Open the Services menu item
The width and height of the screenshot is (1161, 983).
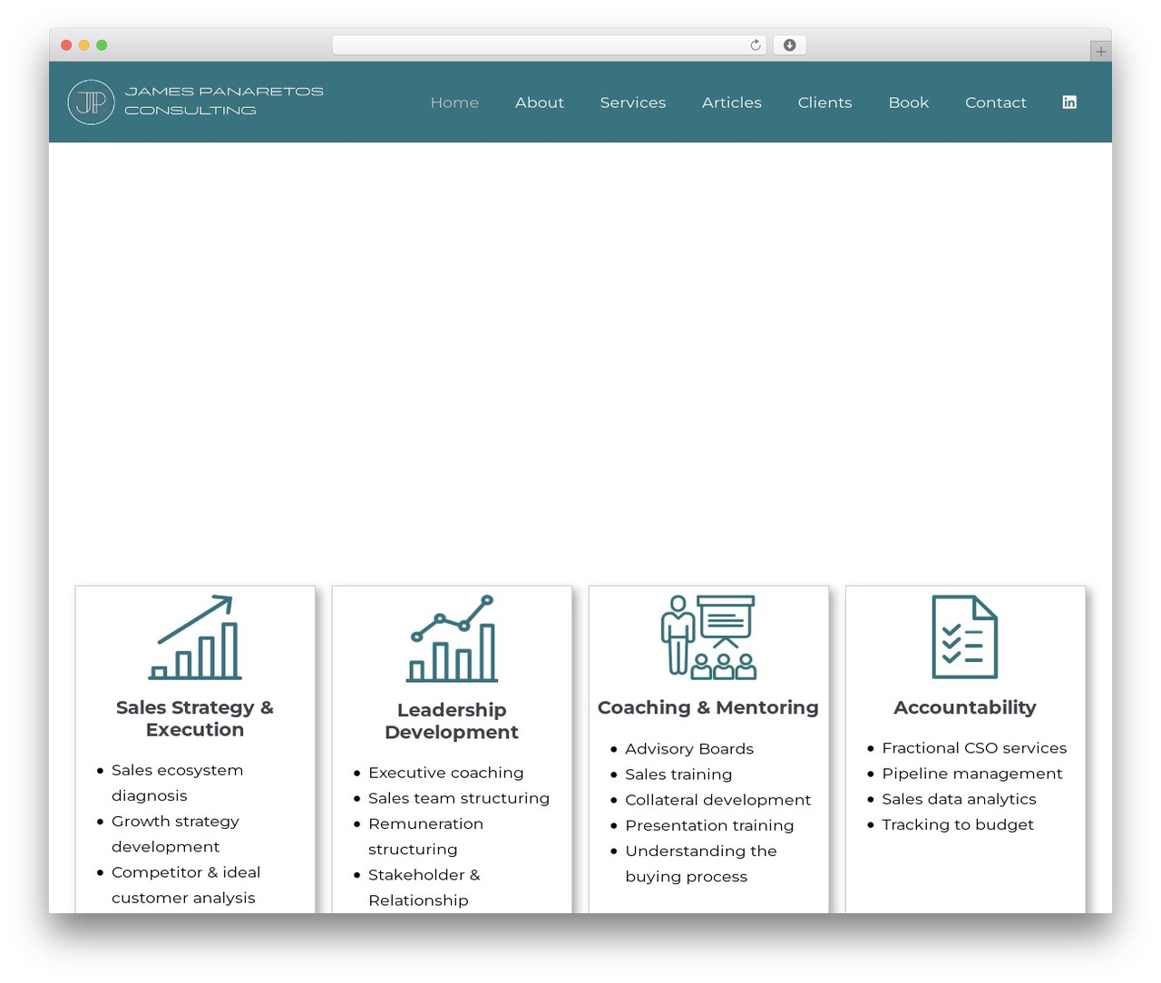coord(633,102)
